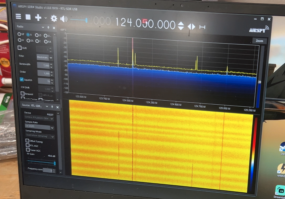
Task: Mute audio via the speaker icon
Action: [x=64, y=19]
